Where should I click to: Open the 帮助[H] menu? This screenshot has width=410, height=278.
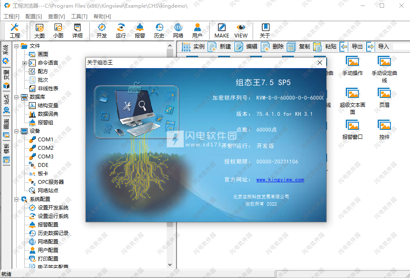click(102, 17)
